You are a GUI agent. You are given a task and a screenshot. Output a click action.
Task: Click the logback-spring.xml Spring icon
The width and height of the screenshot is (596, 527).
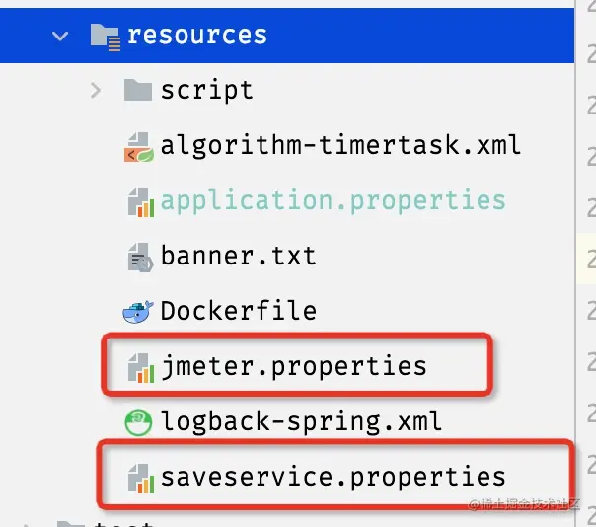point(138,422)
